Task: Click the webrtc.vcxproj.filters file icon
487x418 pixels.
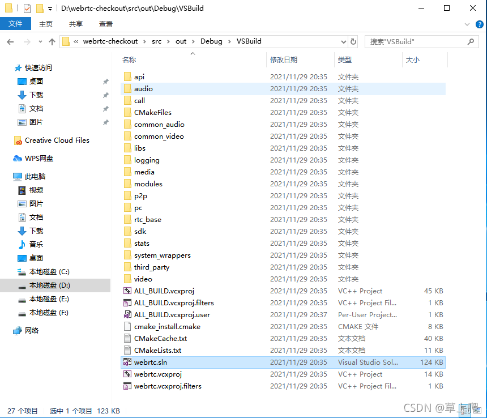Action: [x=127, y=386]
